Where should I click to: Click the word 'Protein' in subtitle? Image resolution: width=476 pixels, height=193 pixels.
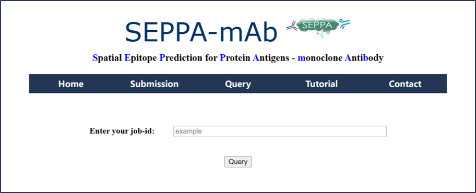(x=235, y=58)
